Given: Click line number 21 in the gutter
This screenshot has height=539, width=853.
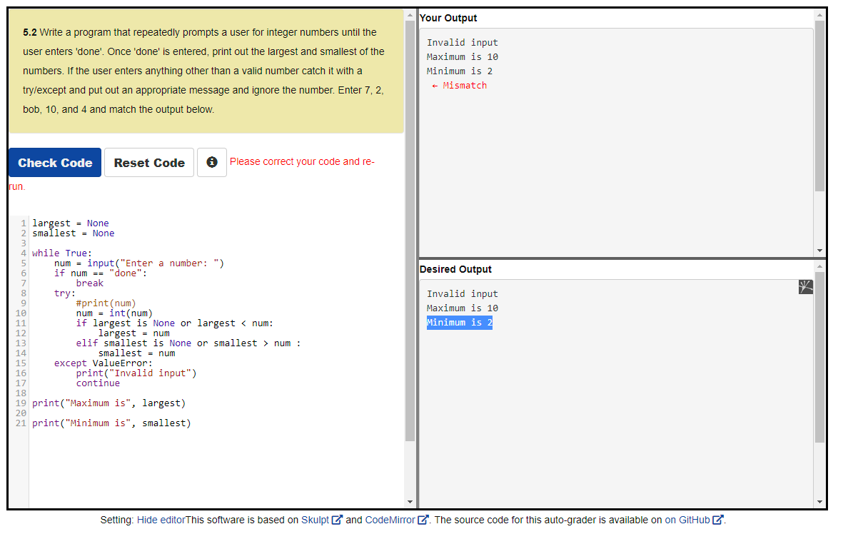Looking at the screenshot, I should coord(21,423).
